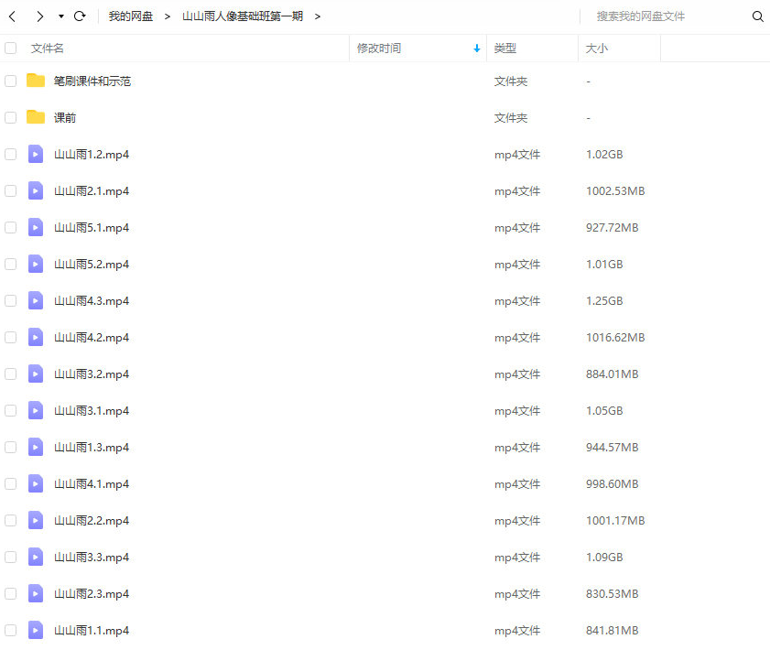Image resolution: width=770 pixels, height=650 pixels.
Task: Toggle sort direction arrow on 修改时间
Action: click(477, 49)
